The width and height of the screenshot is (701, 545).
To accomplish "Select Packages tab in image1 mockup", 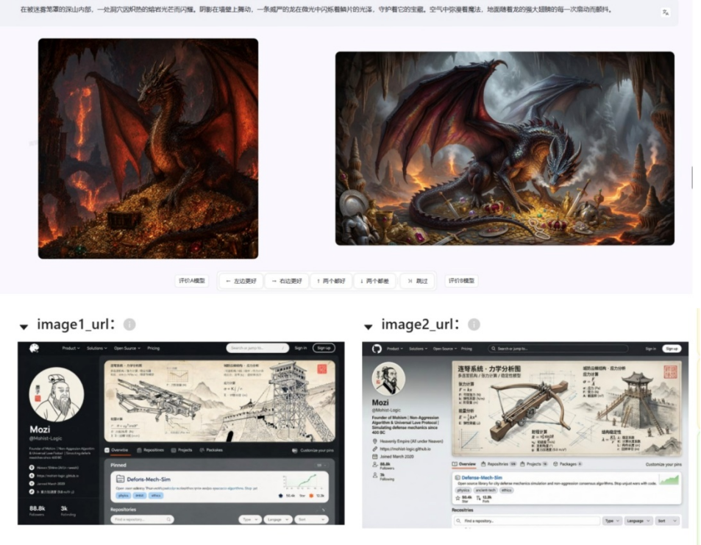I will [x=211, y=450].
